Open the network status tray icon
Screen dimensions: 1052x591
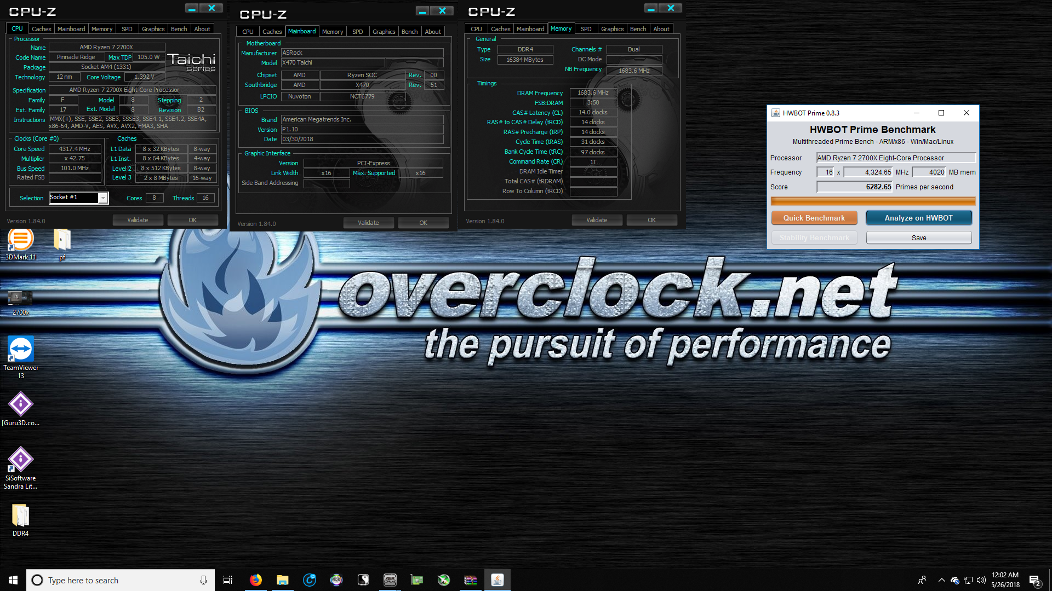click(968, 580)
